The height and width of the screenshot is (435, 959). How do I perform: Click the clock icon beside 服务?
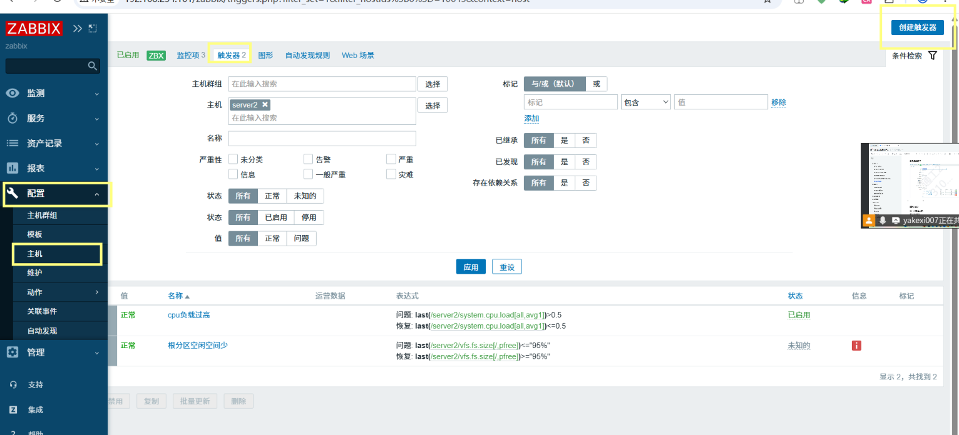point(13,118)
